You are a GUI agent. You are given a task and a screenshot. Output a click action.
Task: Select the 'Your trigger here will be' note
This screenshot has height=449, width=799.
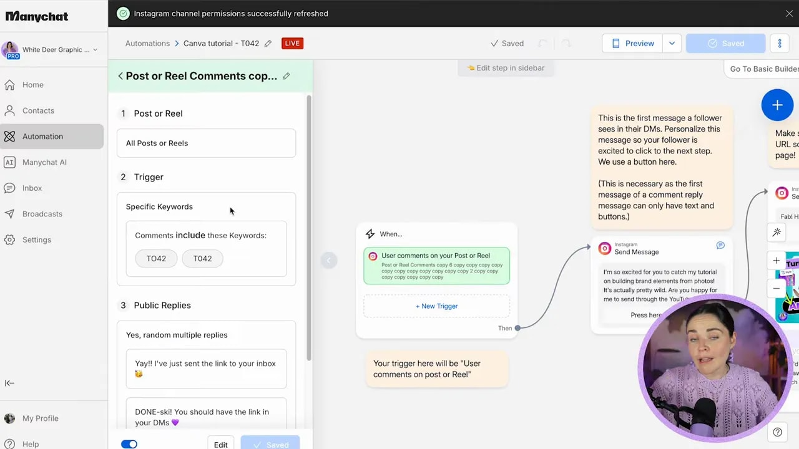tap(437, 369)
